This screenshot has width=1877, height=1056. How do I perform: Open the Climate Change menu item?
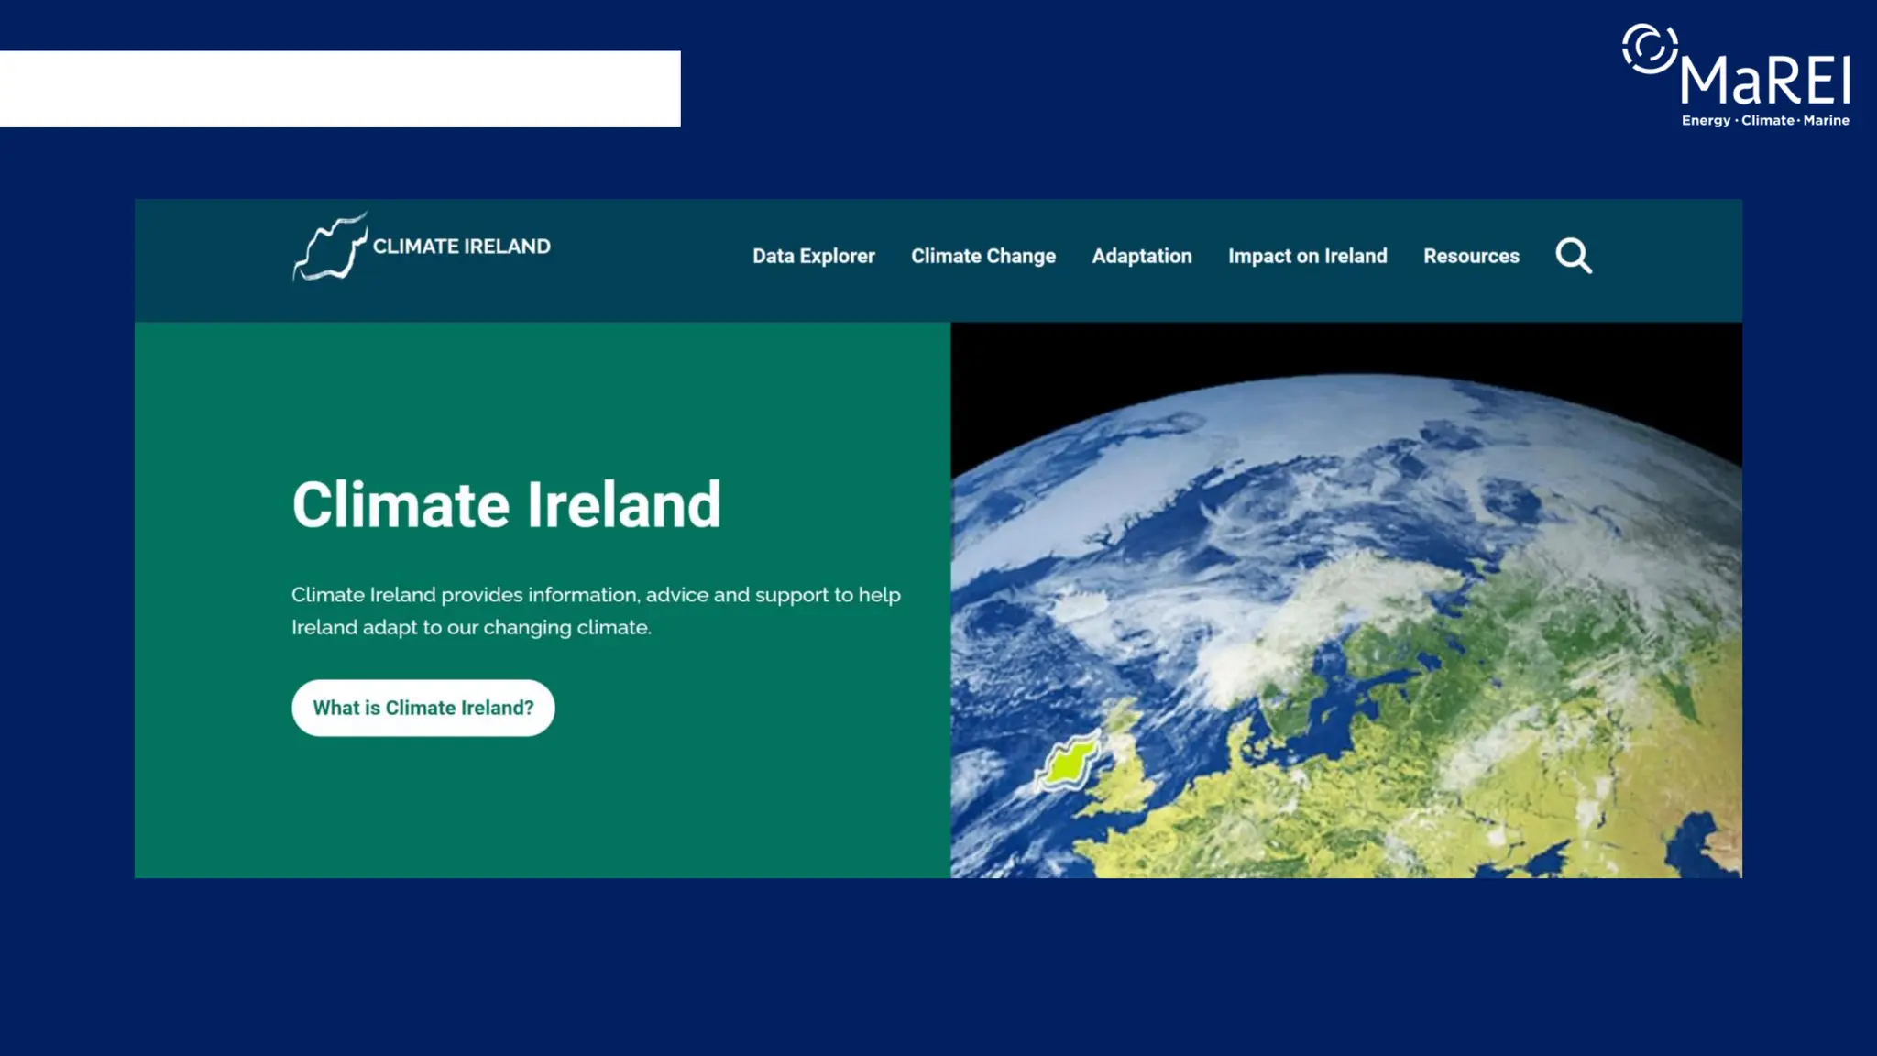pyautogui.click(x=982, y=257)
